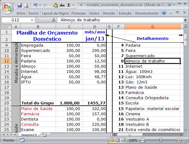This screenshot has width=189, height=144.
Task: Open the AutoSum dropdown arrow
Action: 73,5
